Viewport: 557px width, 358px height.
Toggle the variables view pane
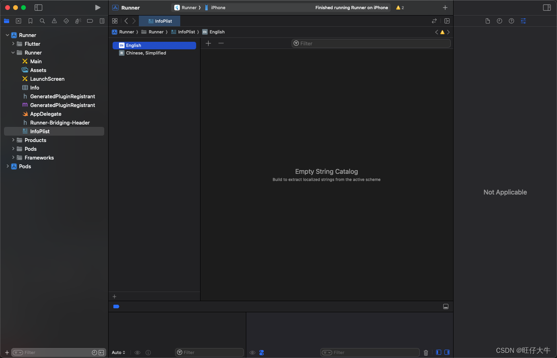(438, 352)
